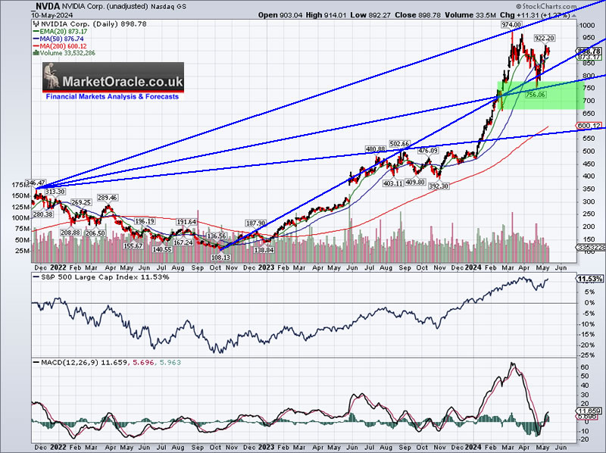
Task: Click the 502.66 price label
Action: [x=399, y=144]
